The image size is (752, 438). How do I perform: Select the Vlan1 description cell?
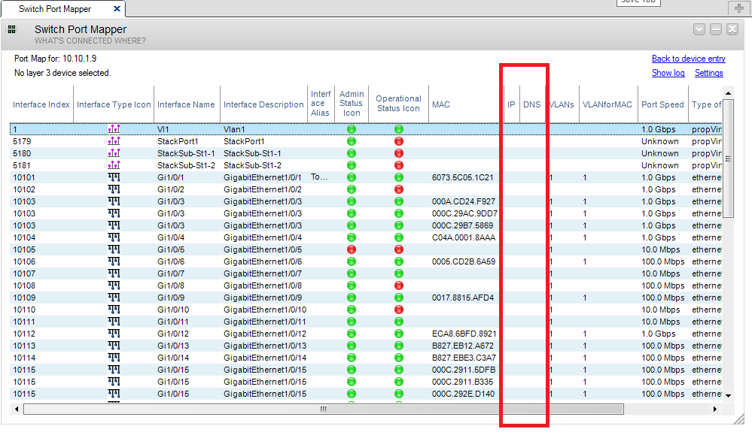coord(234,129)
